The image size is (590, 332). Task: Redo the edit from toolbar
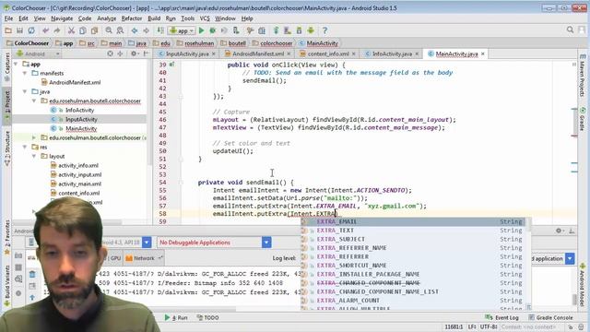(57, 30)
